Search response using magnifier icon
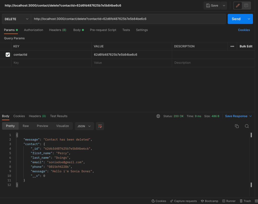 (247, 126)
